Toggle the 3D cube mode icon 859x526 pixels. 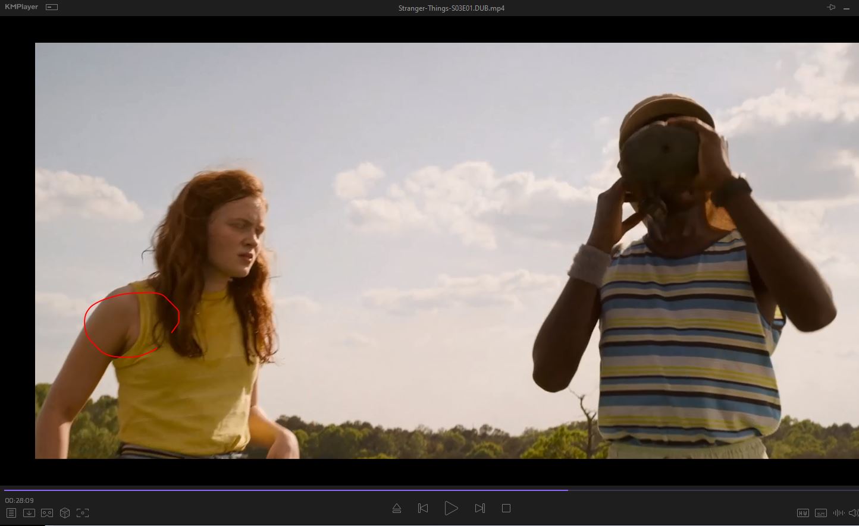(65, 513)
